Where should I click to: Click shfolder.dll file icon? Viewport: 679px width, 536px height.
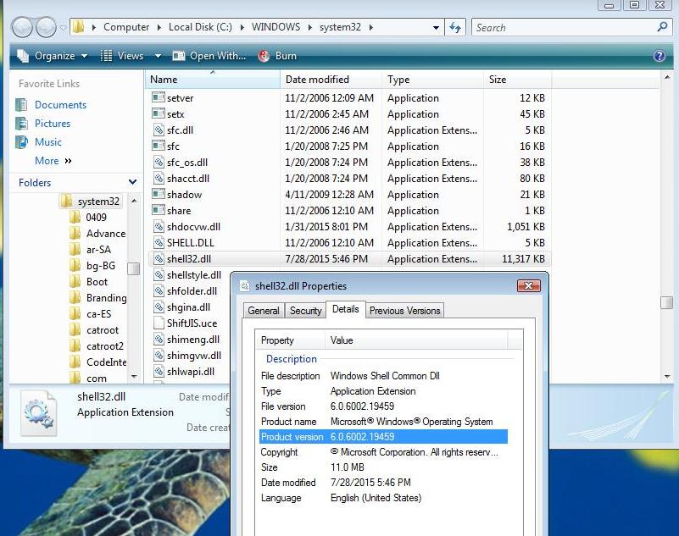[x=159, y=290]
